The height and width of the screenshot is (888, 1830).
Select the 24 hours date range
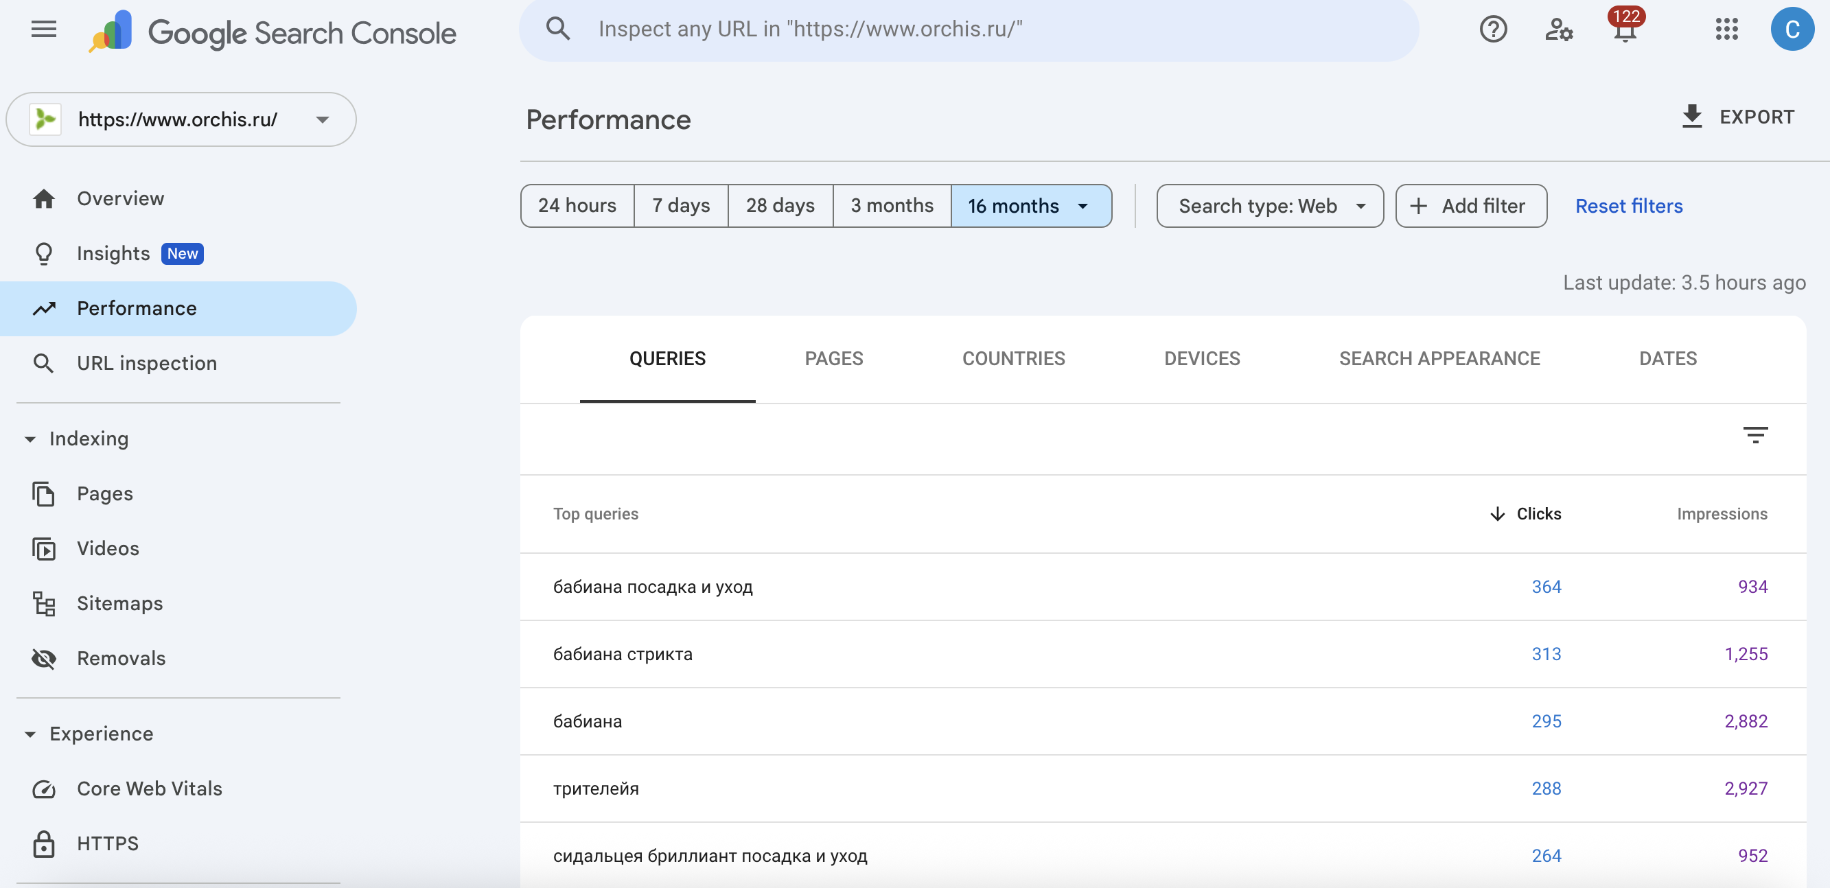[577, 206]
